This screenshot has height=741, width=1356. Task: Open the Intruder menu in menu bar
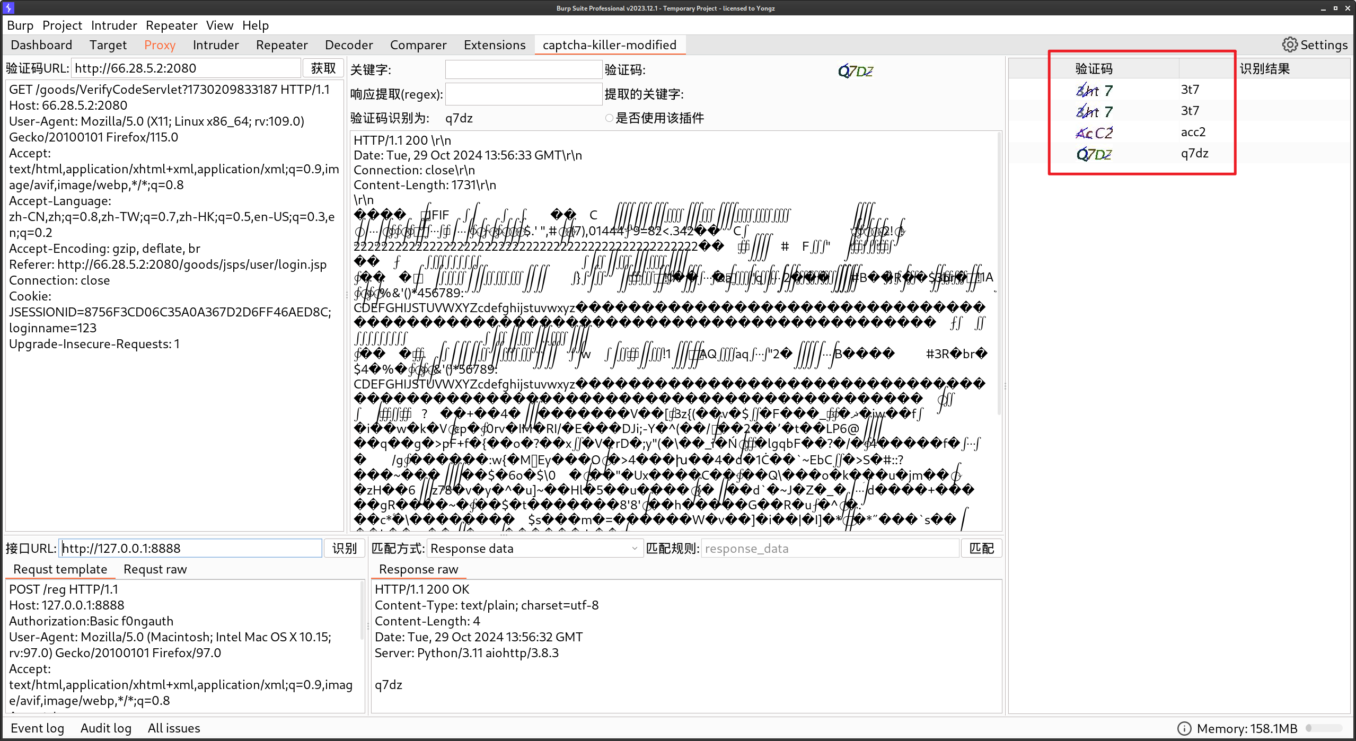(114, 25)
